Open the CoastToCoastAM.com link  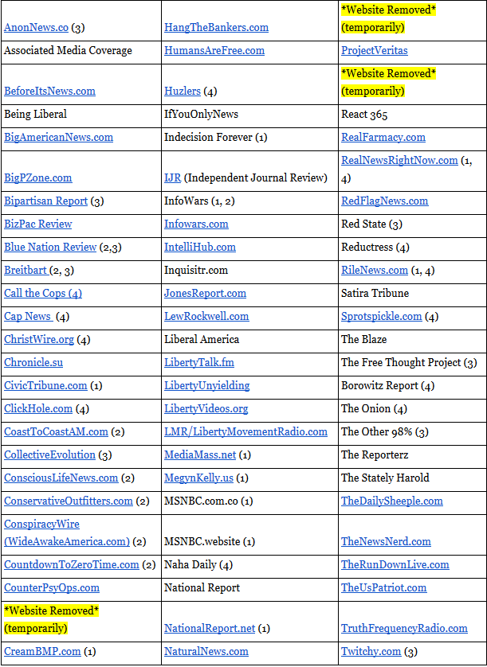click(x=57, y=431)
